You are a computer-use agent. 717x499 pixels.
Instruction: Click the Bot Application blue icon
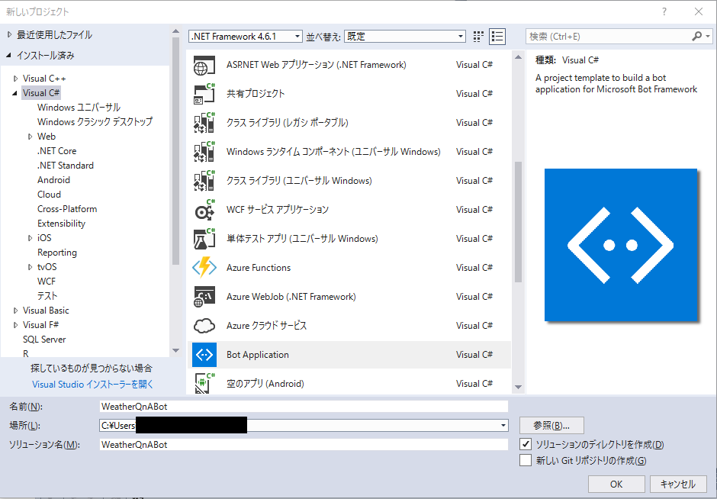click(204, 355)
